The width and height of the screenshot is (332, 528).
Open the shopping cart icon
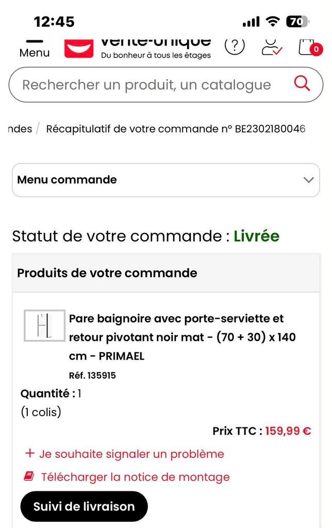point(308,45)
